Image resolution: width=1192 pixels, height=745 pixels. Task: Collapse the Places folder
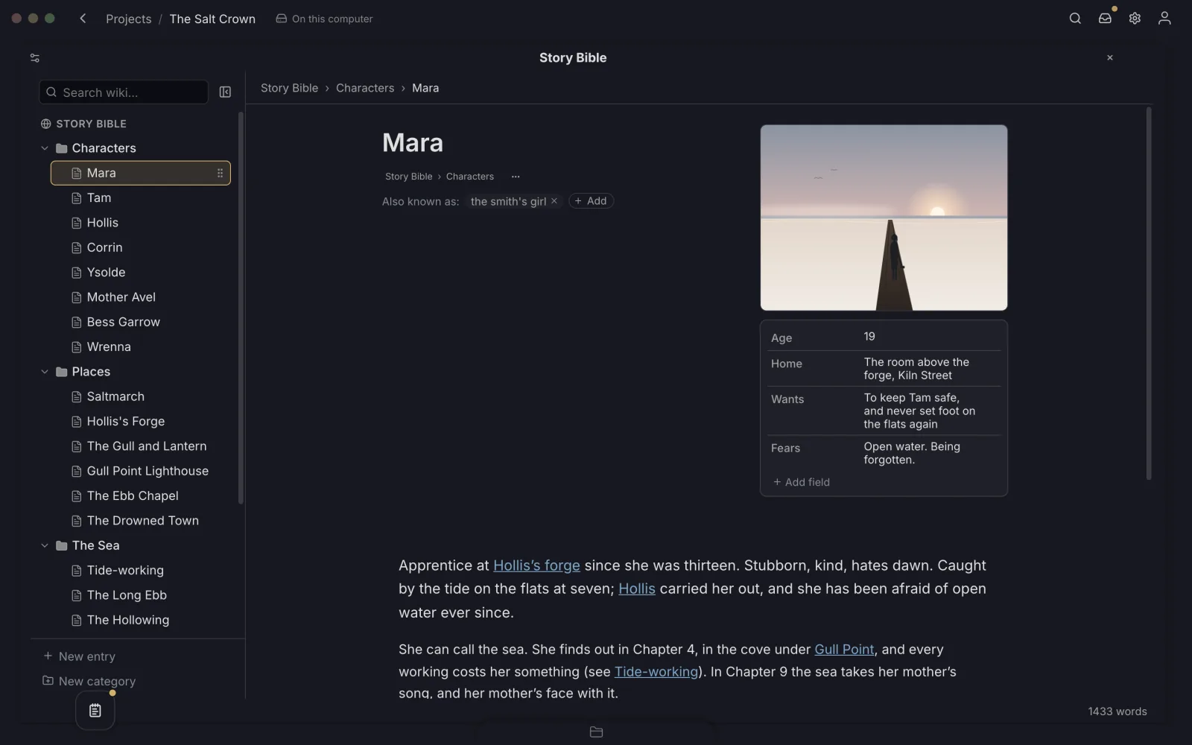(45, 372)
